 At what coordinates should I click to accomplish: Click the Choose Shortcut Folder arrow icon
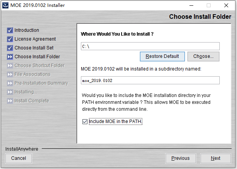(10, 66)
